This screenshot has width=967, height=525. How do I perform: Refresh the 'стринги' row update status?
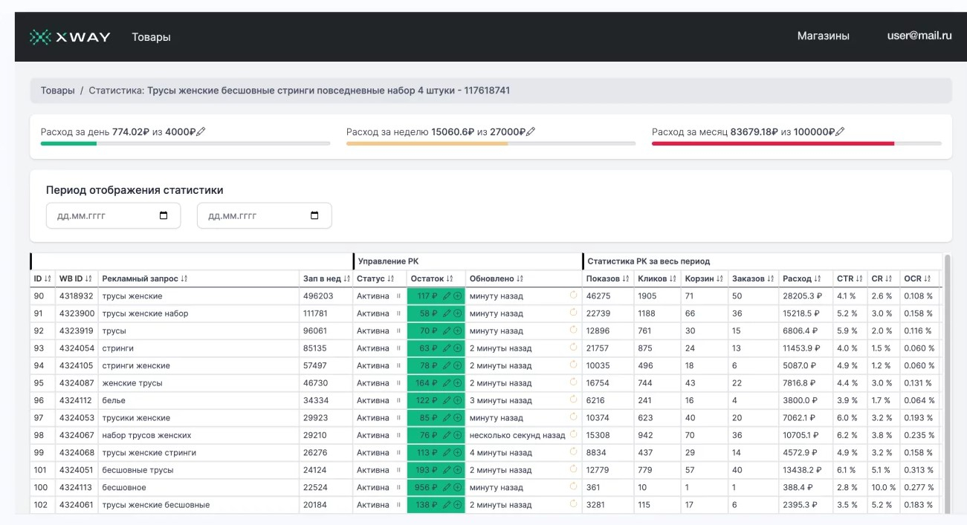573,348
